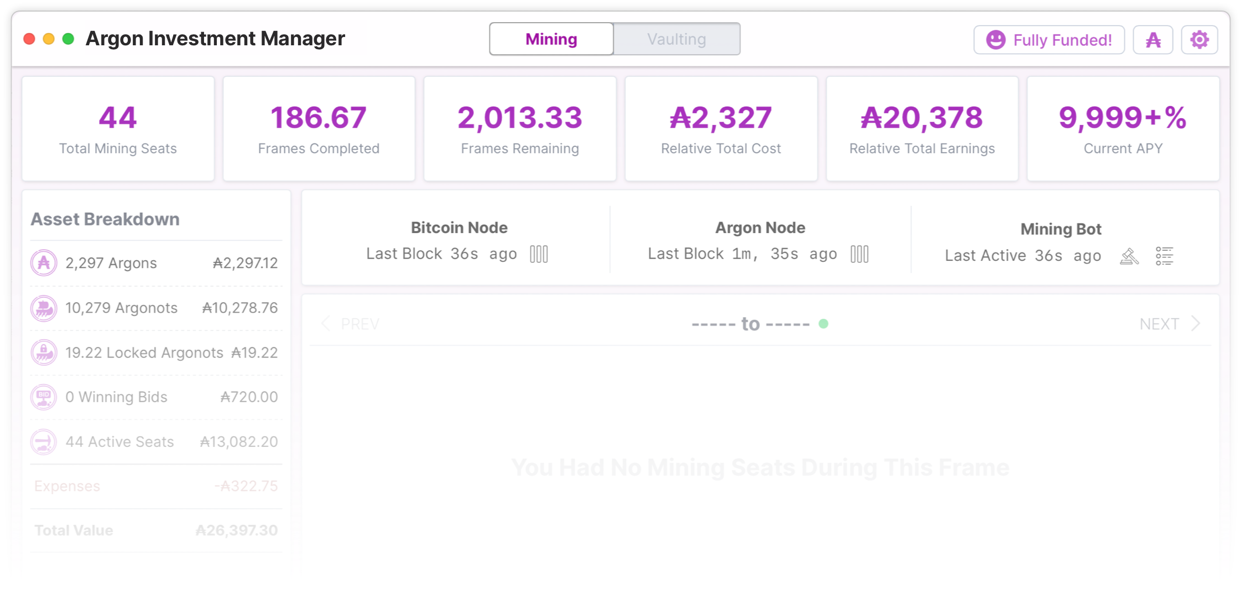Click the Total Mining Seats card
This screenshot has width=1241, height=590.
click(x=118, y=129)
